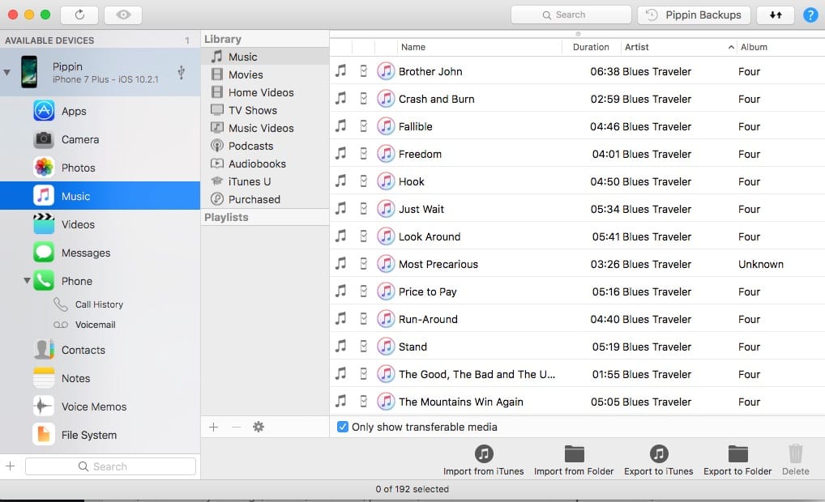Open the Voice Memos waveform icon
The width and height of the screenshot is (825, 502).
[44, 406]
